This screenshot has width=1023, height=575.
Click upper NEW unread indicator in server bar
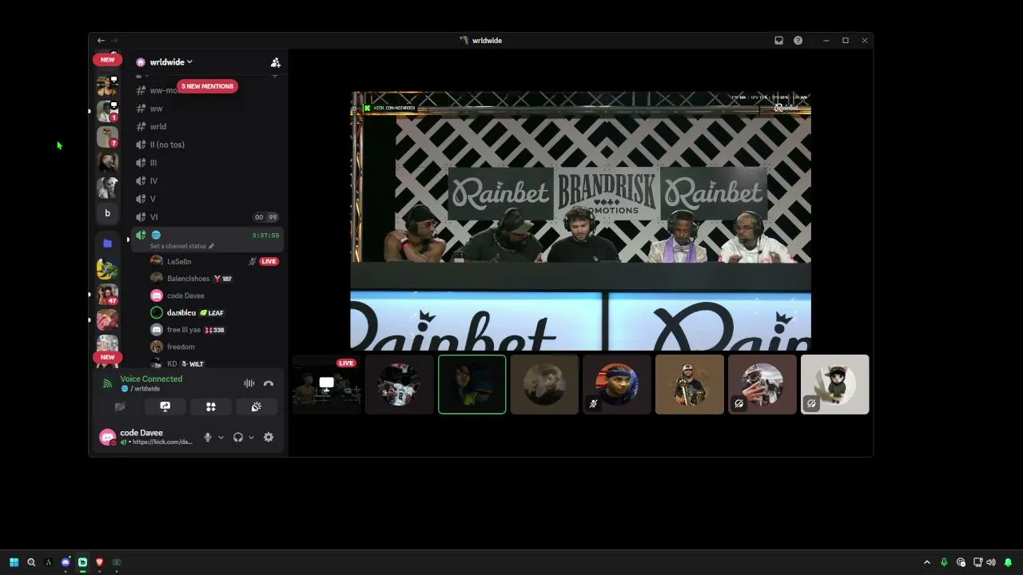[x=107, y=60]
